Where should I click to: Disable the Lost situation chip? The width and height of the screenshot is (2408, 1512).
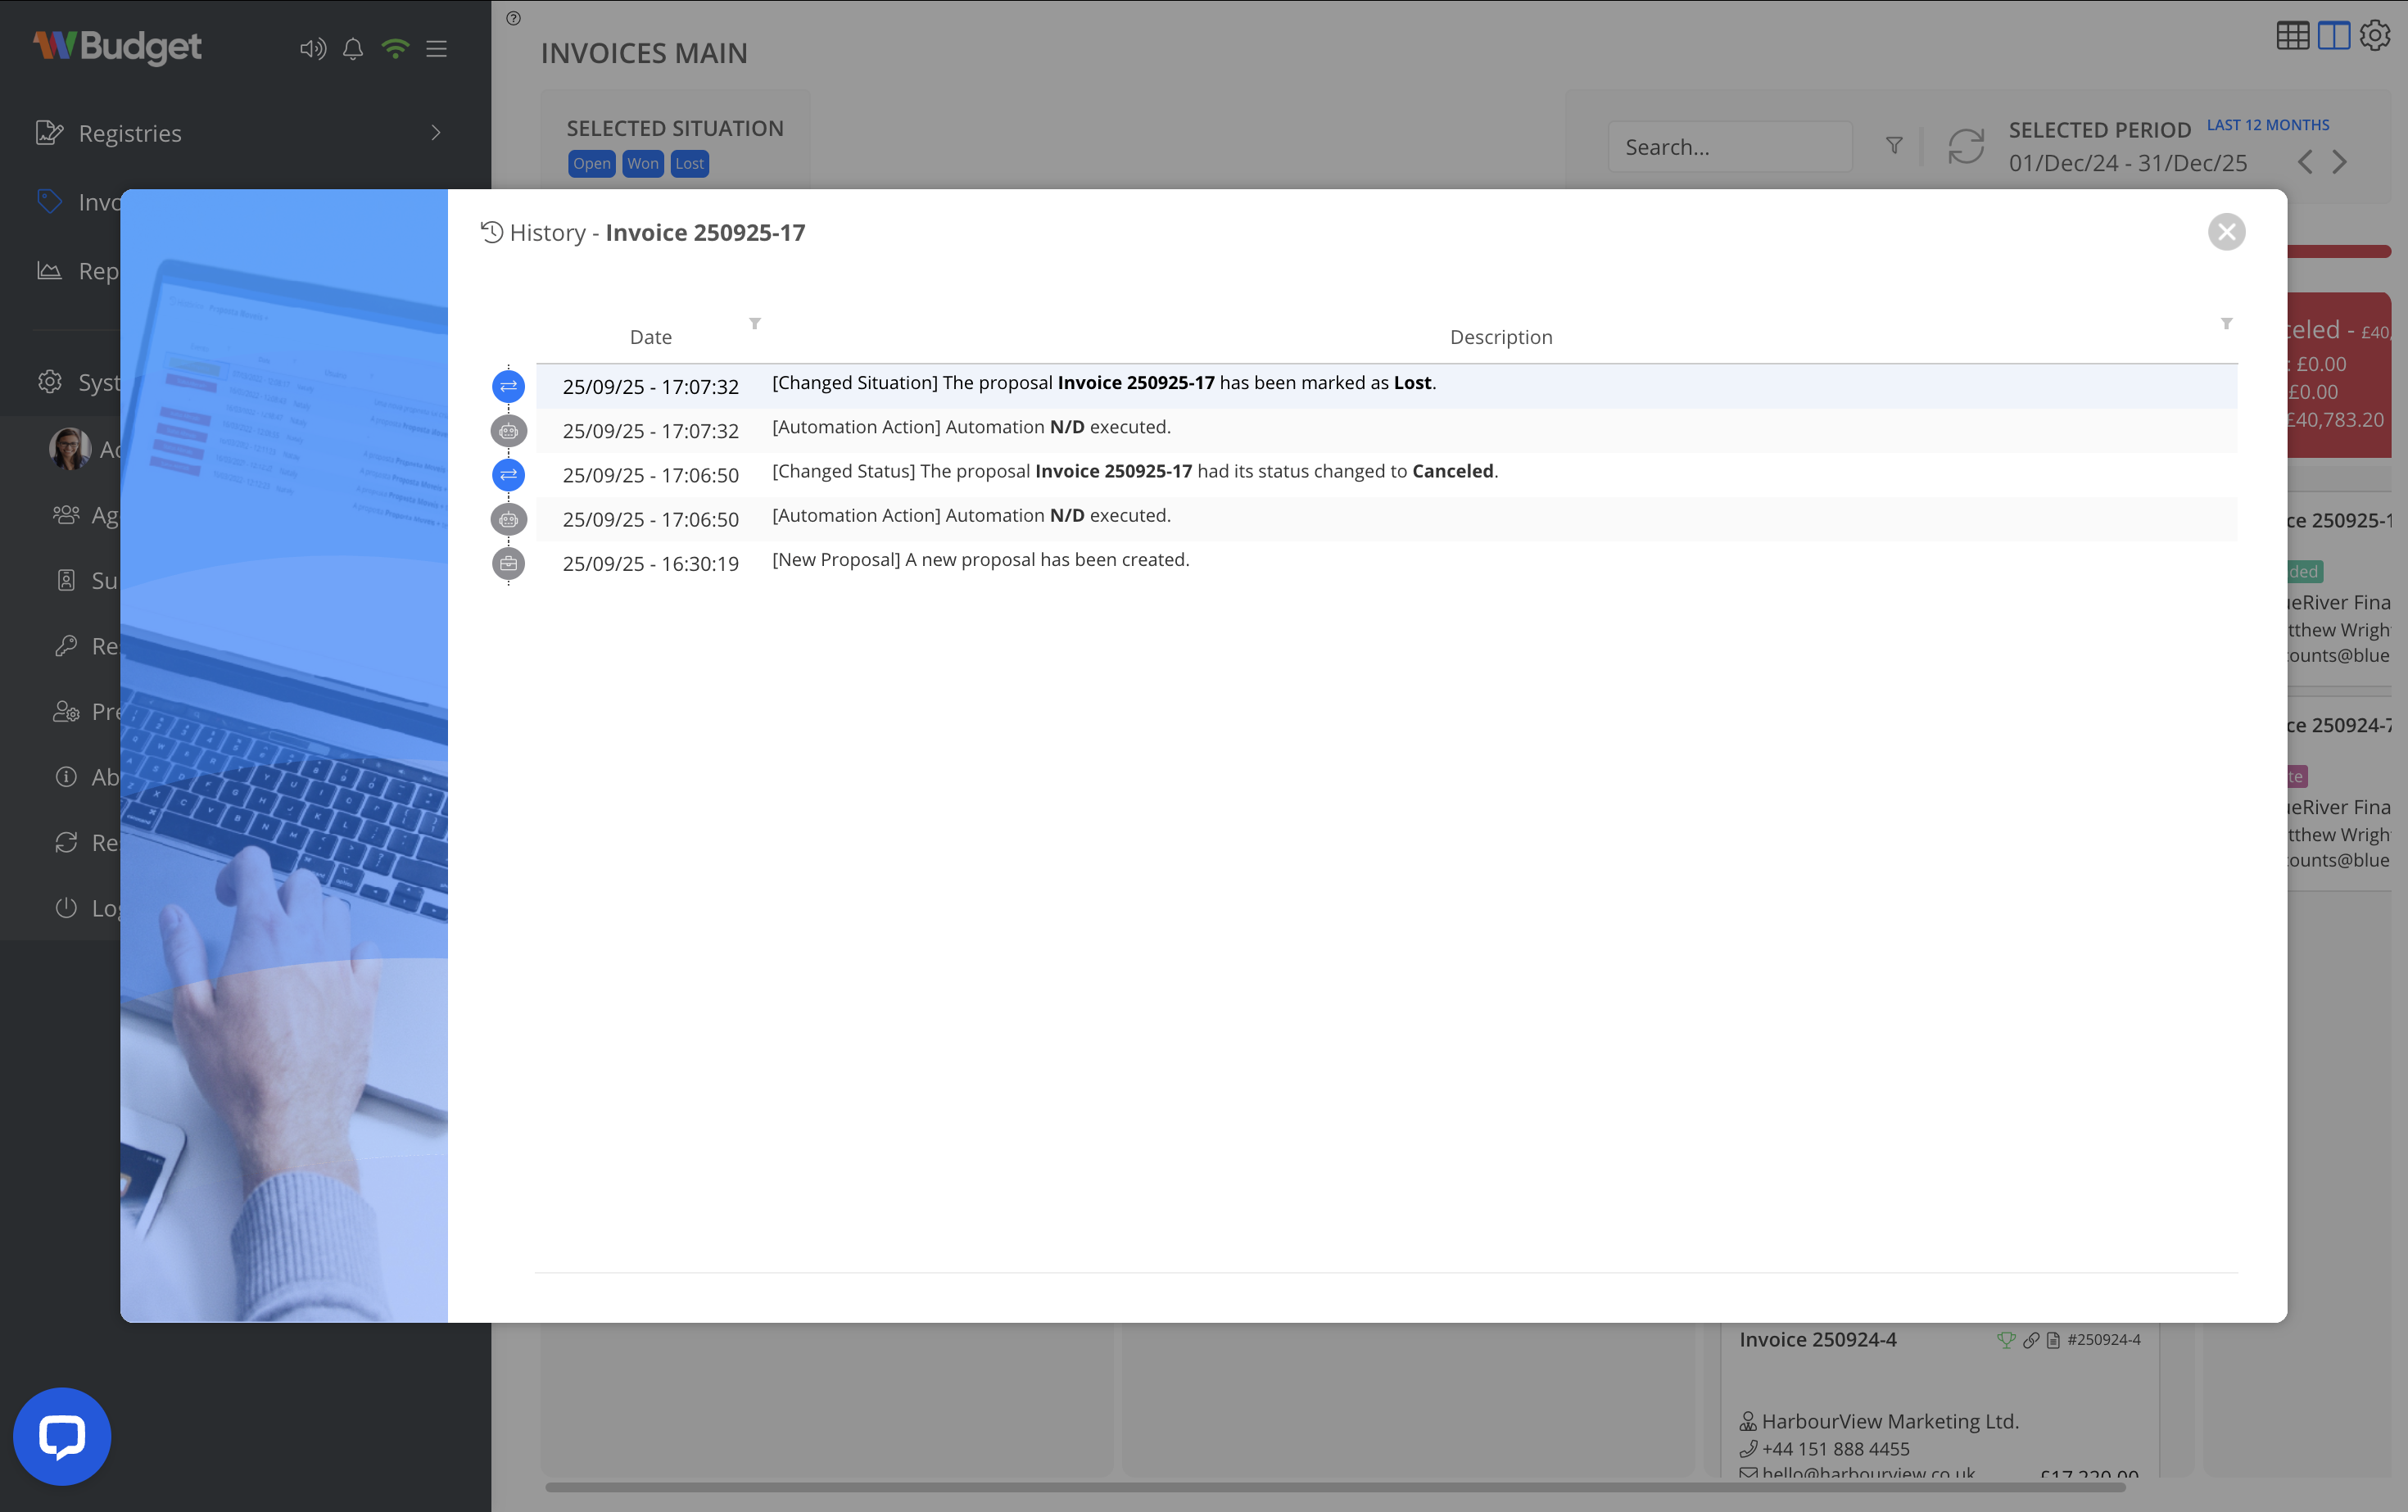(x=689, y=163)
